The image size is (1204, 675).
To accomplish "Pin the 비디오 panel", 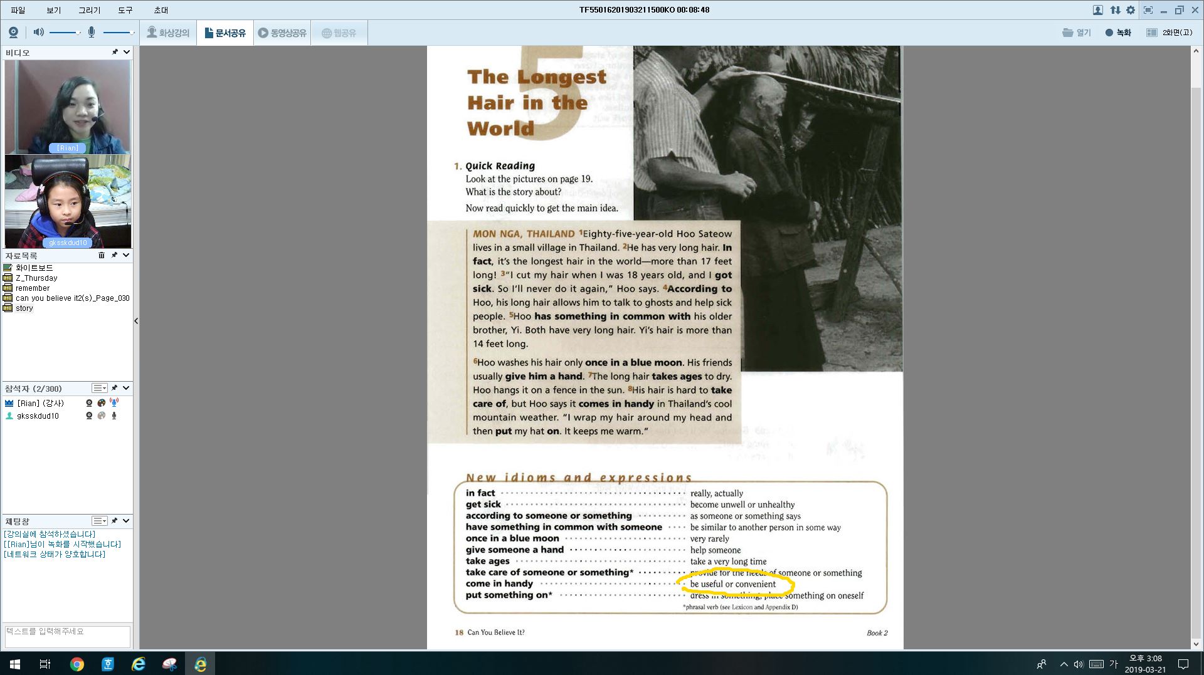I will [115, 53].
